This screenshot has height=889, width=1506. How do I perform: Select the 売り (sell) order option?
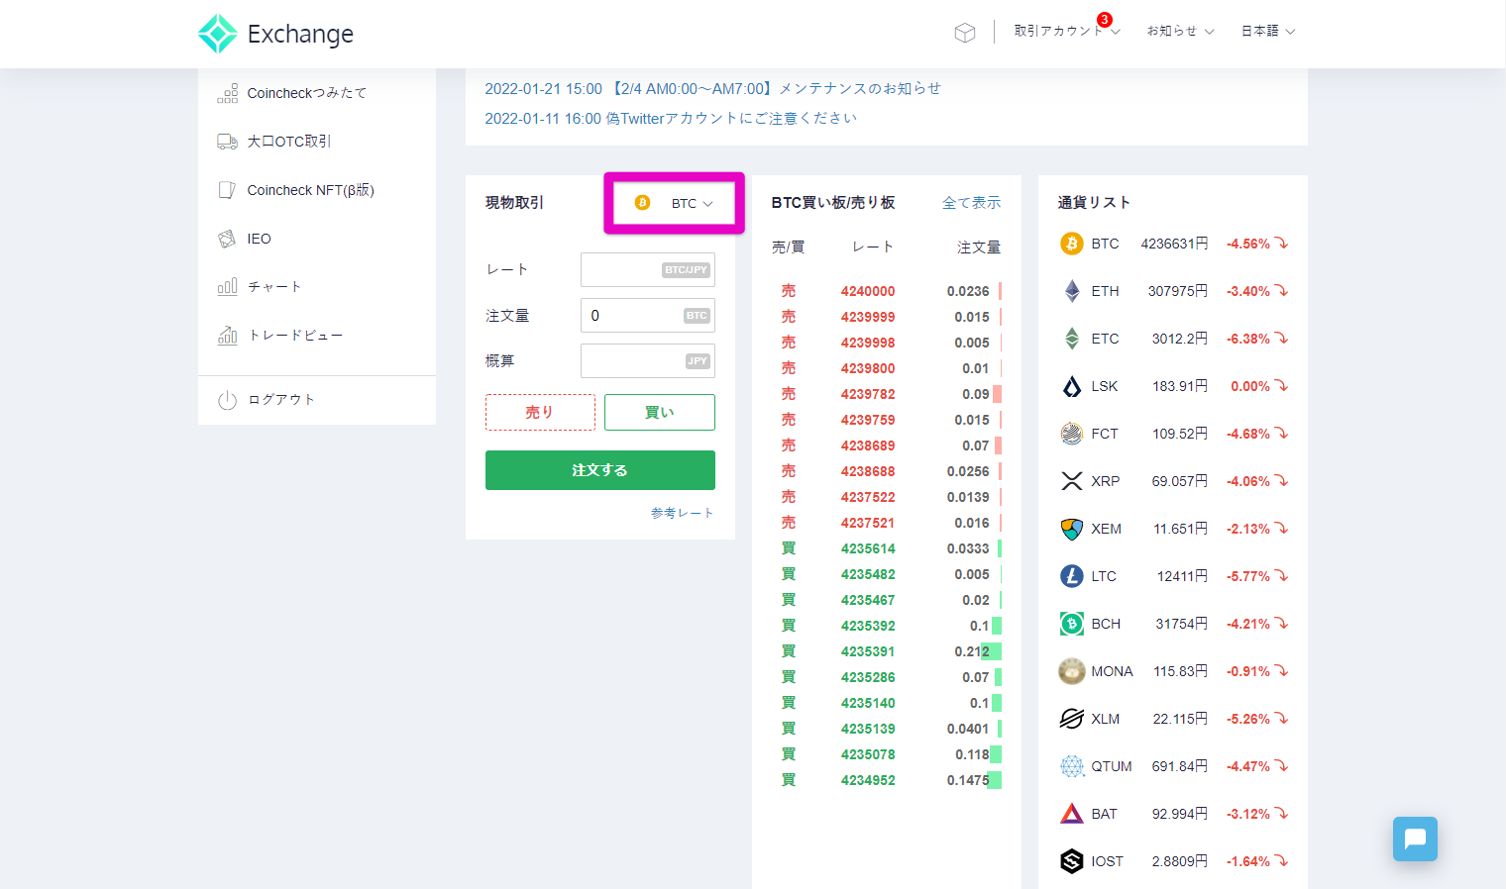click(540, 412)
